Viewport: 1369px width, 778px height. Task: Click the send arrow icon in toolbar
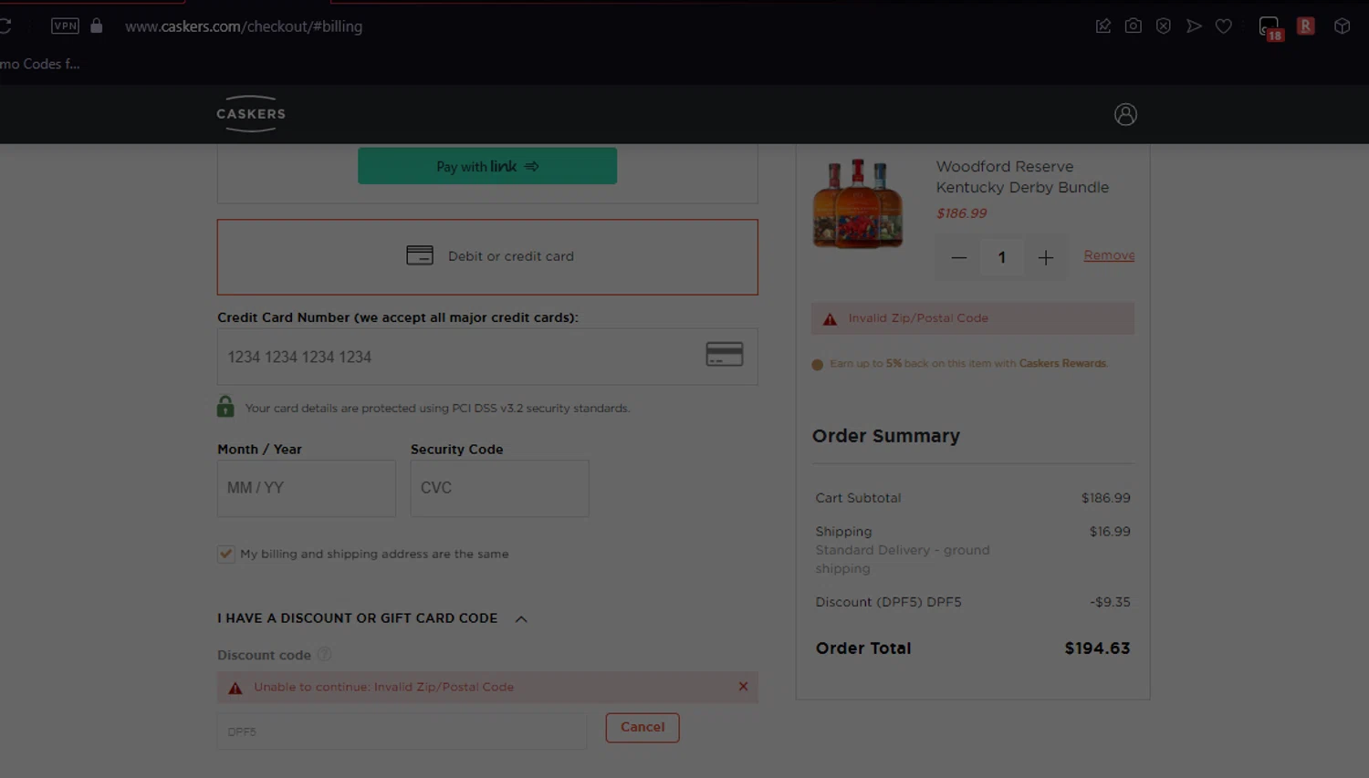coord(1194,26)
